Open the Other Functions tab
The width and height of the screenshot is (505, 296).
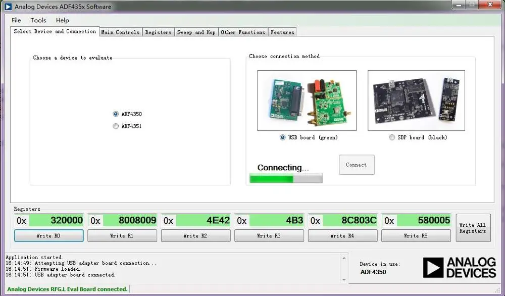(x=243, y=32)
